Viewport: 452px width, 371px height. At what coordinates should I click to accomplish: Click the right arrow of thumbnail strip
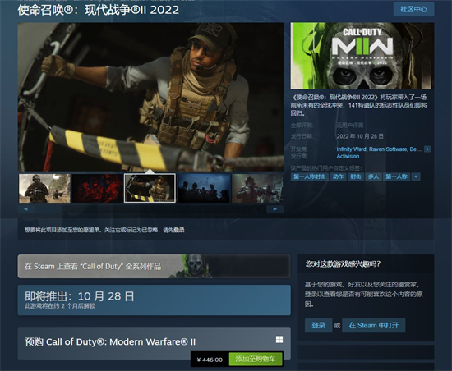(x=275, y=209)
